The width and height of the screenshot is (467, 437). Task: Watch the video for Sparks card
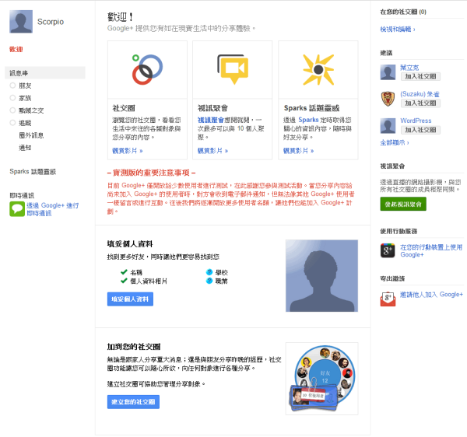(x=298, y=151)
